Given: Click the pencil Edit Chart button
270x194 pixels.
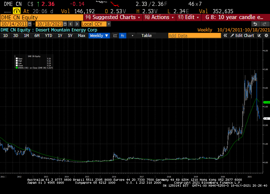Looking at the screenshot, I should 242,36.
